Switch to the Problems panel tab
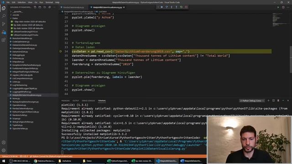292x164 pixels. click(66, 101)
